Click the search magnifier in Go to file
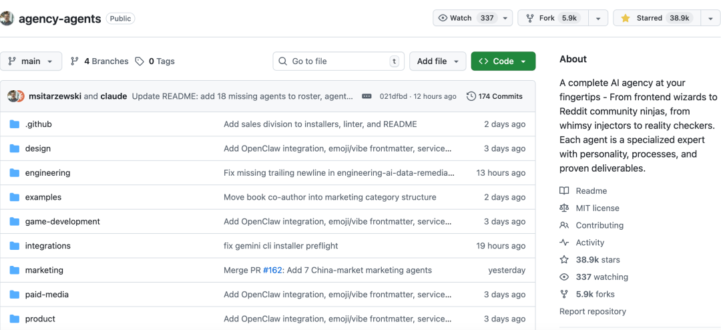721x330 pixels. [x=282, y=61]
